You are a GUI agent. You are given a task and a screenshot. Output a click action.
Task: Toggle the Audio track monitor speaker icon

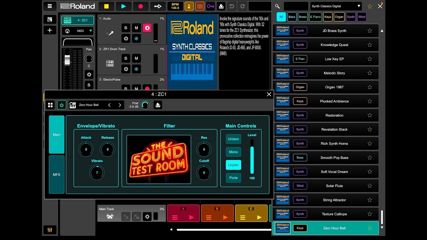coord(147,28)
